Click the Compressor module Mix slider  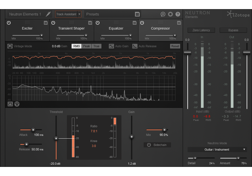[x=161, y=35]
